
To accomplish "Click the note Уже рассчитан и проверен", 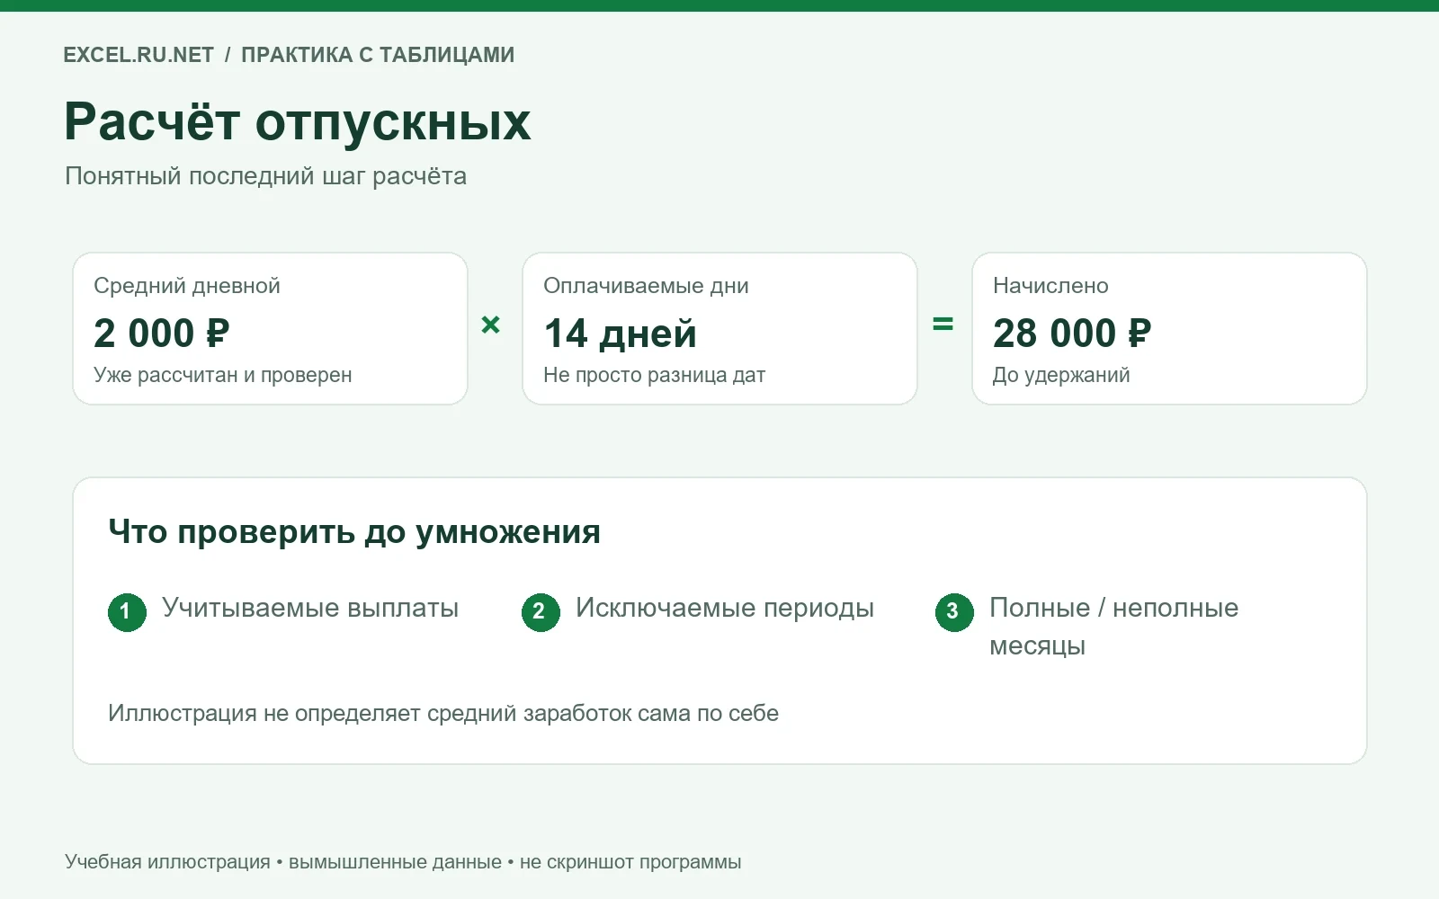I will (223, 375).
